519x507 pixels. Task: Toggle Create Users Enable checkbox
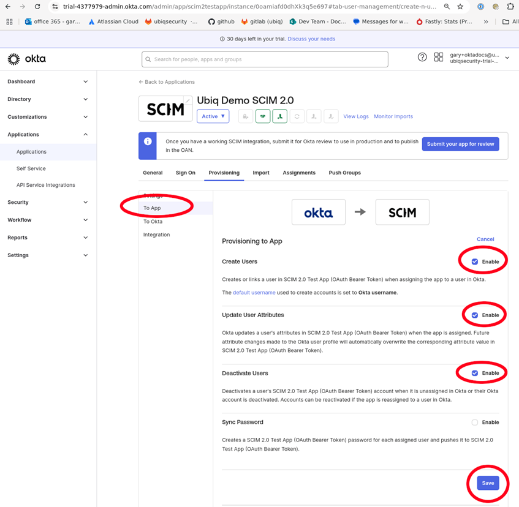[475, 261]
